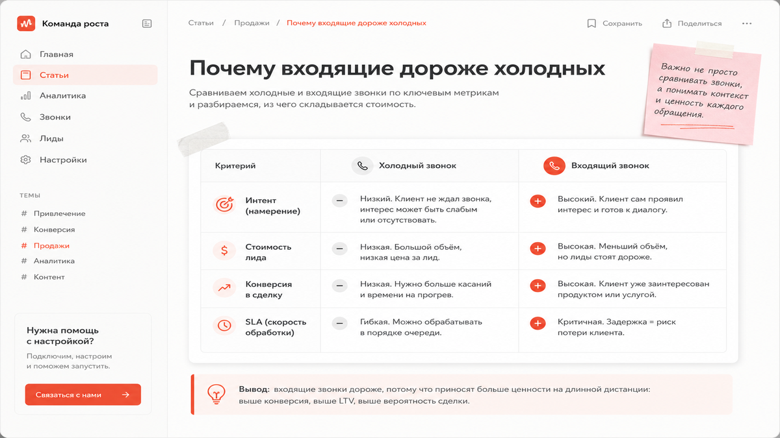Click cell 'Критичная. Задержка = риск потери клиента'
This screenshot has width=780, height=438.
(617, 328)
